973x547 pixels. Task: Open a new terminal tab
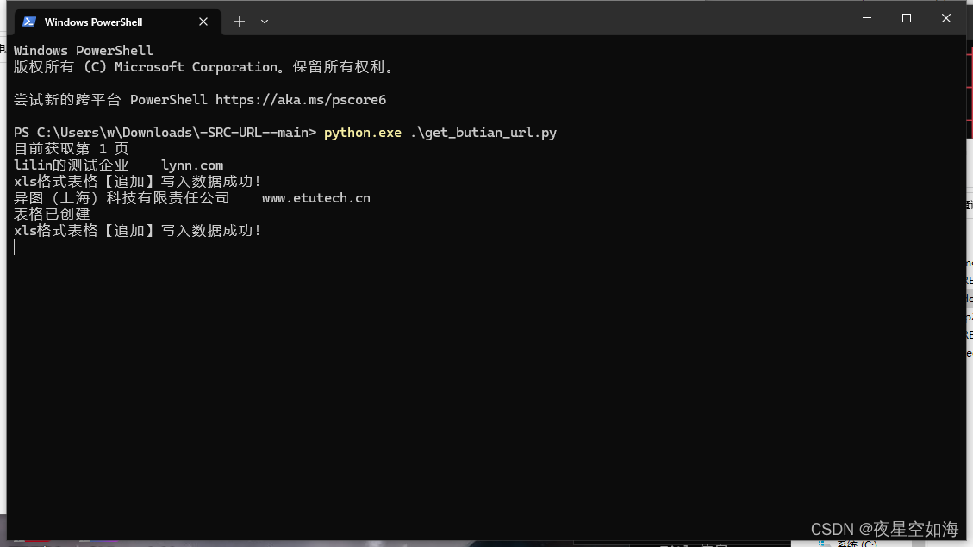coord(240,22)
